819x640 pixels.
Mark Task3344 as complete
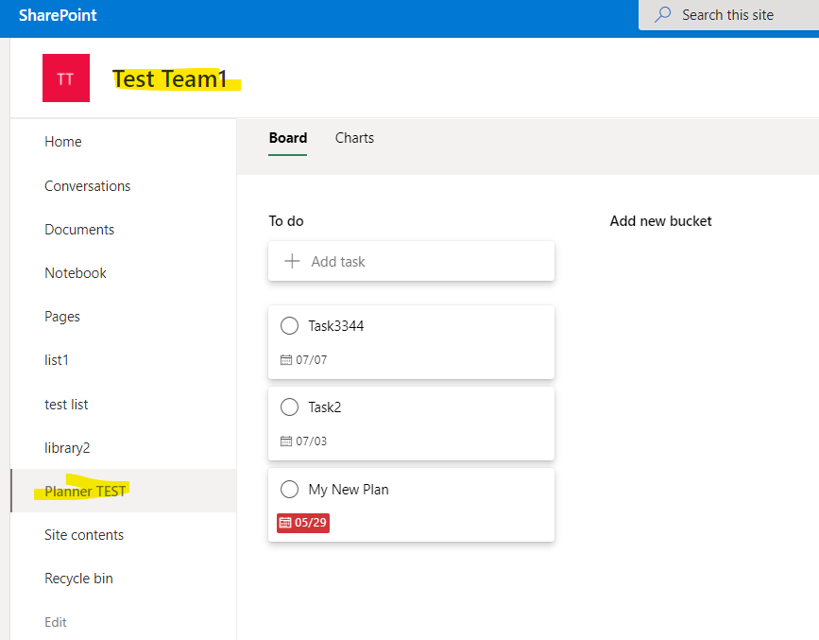[289, 326]
